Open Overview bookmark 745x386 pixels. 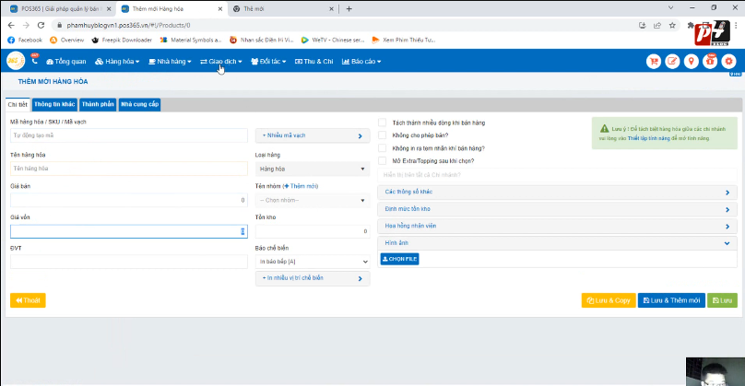pyautogui.click(x=67, y=40)
